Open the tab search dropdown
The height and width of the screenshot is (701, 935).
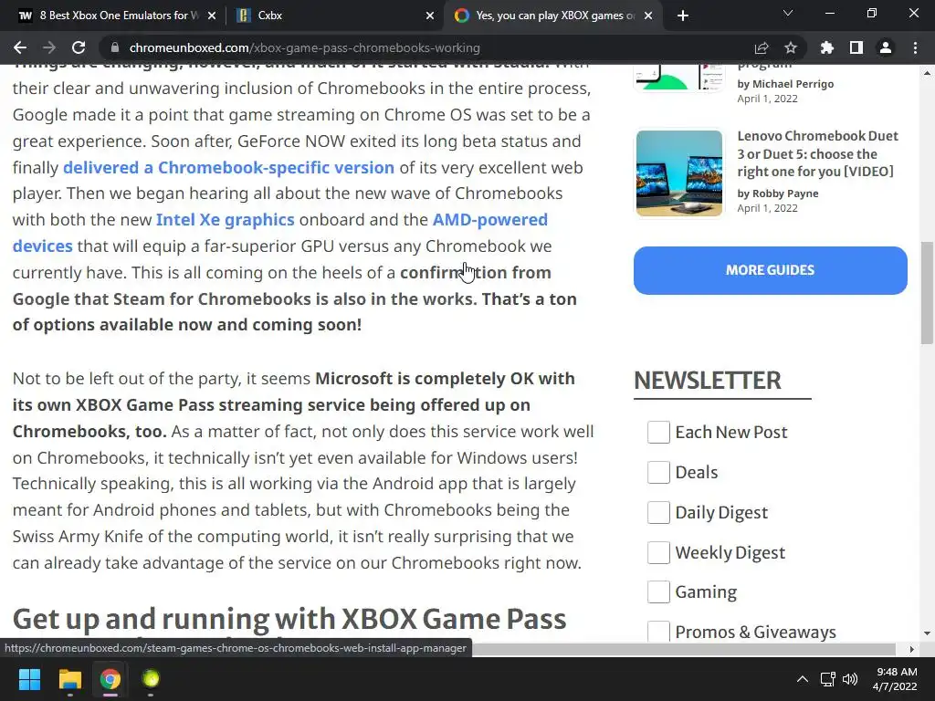[x=788, y=13]
